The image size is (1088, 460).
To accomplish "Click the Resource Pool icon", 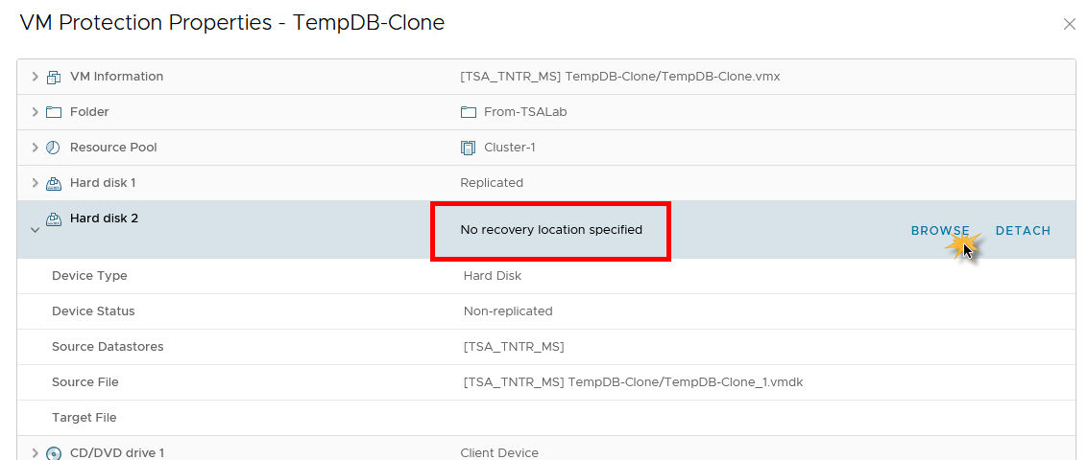I will click(53, 148).
